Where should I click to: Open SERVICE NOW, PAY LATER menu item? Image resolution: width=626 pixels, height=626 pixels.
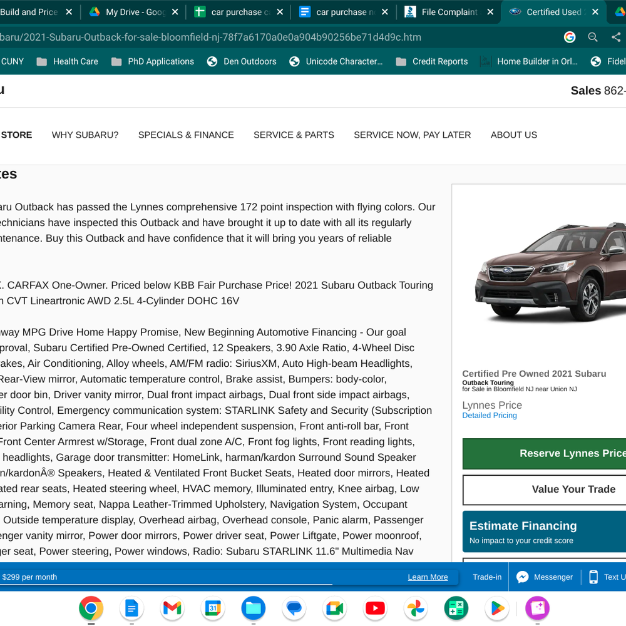coord(413,135)
